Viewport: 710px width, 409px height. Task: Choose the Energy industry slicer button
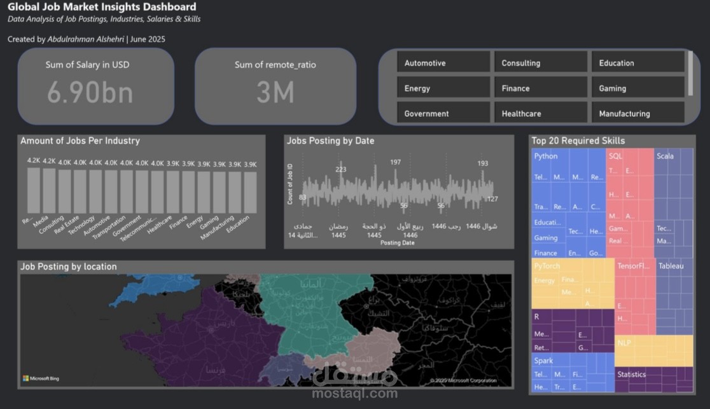(x=443, y=88)
